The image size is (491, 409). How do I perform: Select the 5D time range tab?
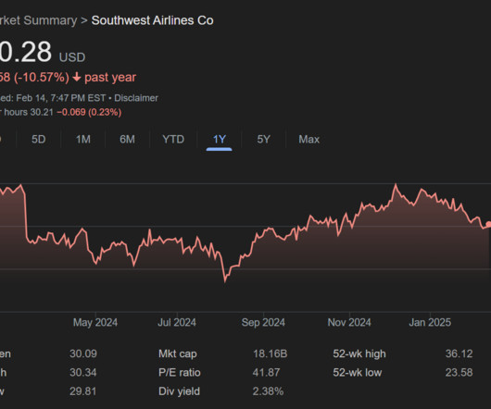click(x=39, y=139)
